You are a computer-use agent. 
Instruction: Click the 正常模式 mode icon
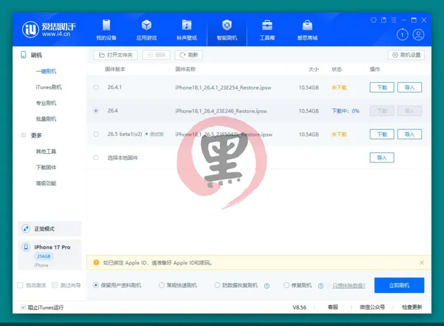click(26, 229)
